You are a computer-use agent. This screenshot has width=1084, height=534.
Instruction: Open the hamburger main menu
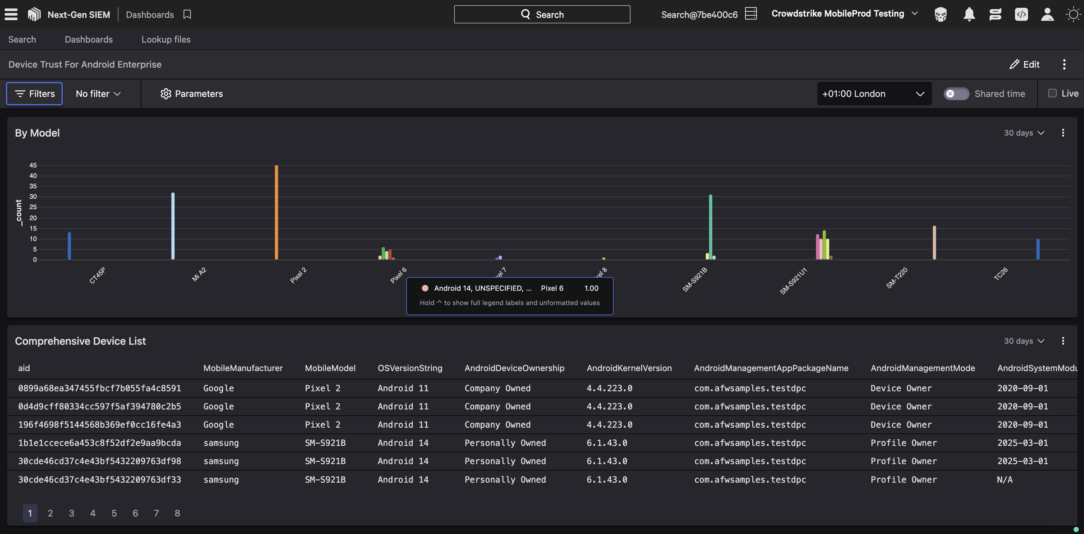pyautogui.click(x=11, y=14)
